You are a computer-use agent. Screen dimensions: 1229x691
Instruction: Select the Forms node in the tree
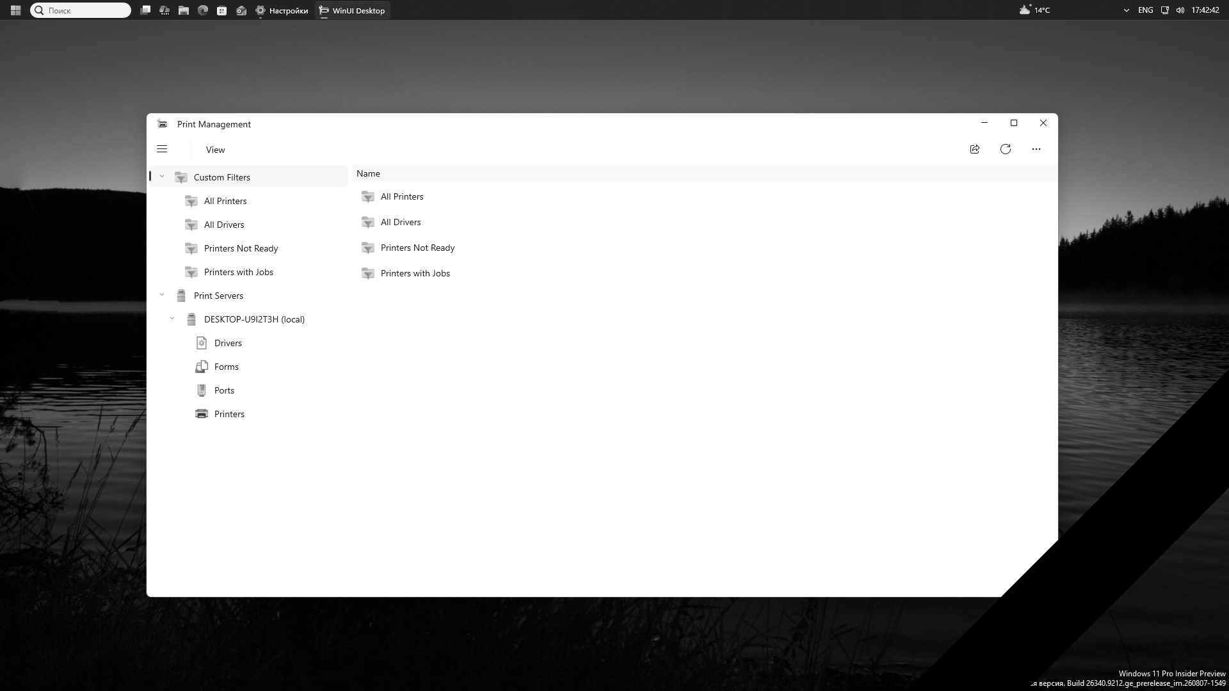pyautogui.click(x=226, y=367)
